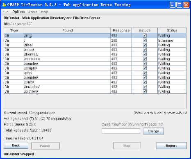Click the DirBuster Stopped status text
191x159 pixels.
coord(19,154)
